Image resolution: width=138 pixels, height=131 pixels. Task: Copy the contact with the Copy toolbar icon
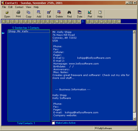pos(29,14)
